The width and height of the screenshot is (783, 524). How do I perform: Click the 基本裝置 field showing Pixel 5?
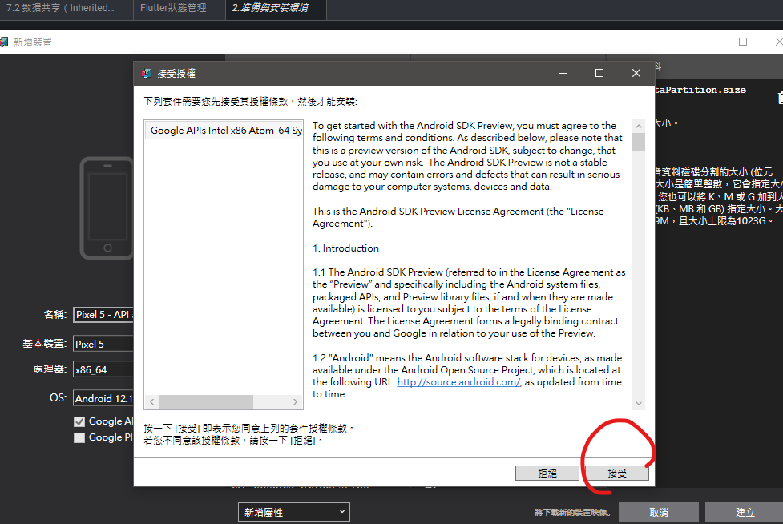click(103, 345)
